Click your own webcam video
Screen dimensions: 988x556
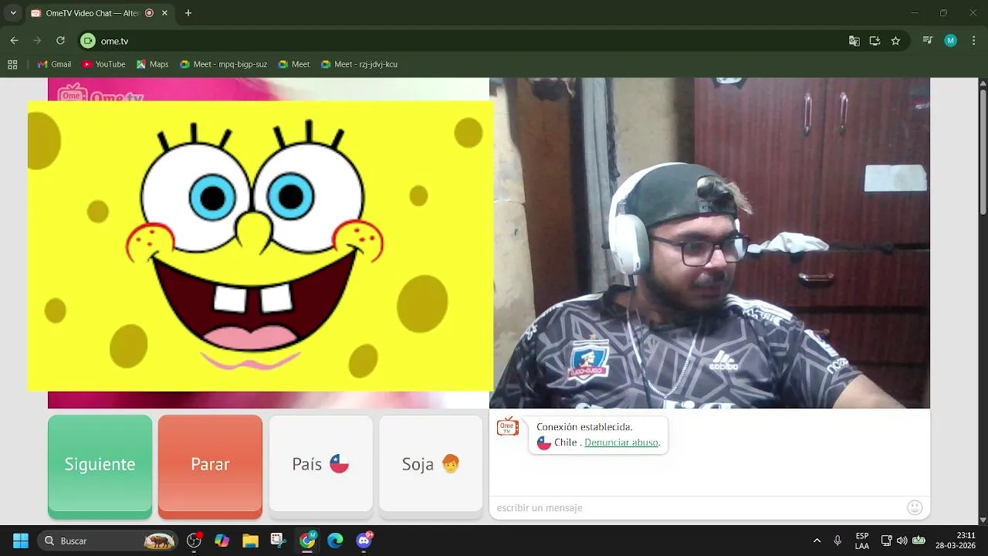coord(709,242)
